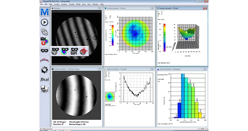
Task: Open the View menu
Action: [89, 4]
